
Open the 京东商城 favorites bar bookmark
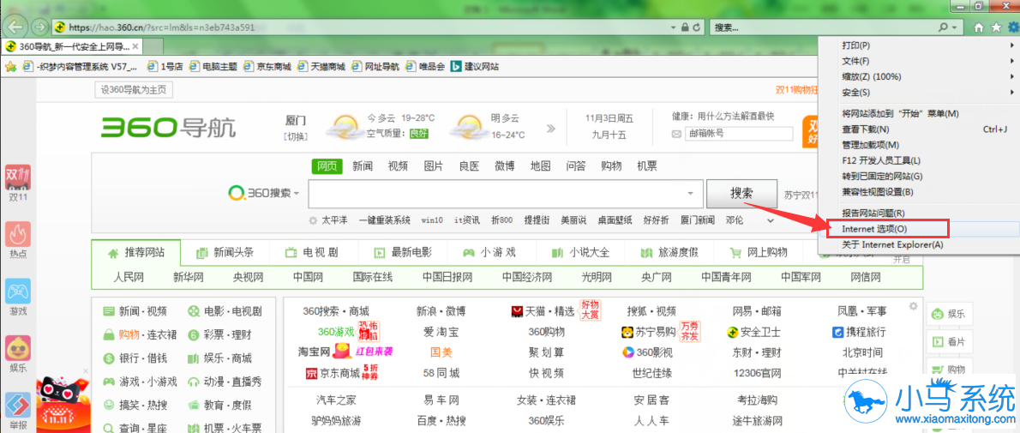click(267, 66)
